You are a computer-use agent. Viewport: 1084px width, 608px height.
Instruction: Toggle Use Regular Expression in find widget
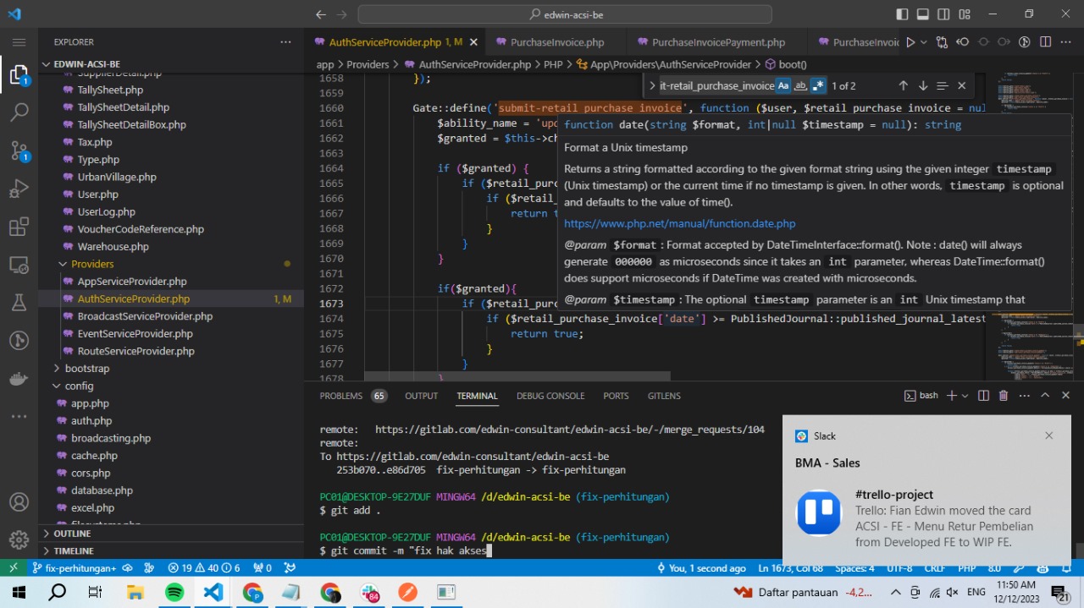tap(817, 85)
